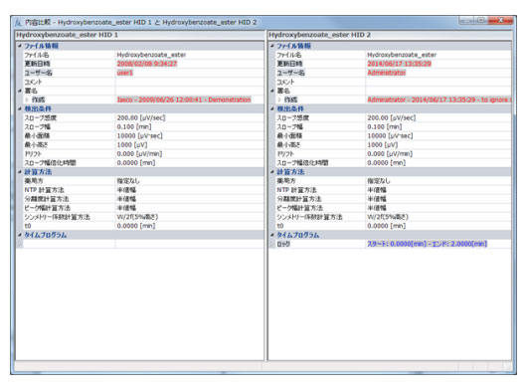527x390 pixels.
Task: Select スロープ幅倍化時間 row label in HID 1
Action: pos(50,163)
